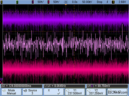Click the rotary knob icon on Y2 softkey
129x96 pixels.
point(89,91)
